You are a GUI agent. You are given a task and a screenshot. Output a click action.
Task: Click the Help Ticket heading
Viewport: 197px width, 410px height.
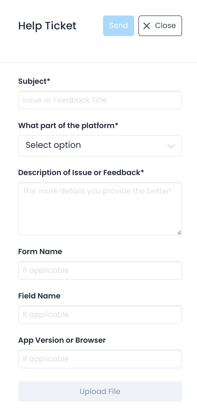tap(47, 26)
